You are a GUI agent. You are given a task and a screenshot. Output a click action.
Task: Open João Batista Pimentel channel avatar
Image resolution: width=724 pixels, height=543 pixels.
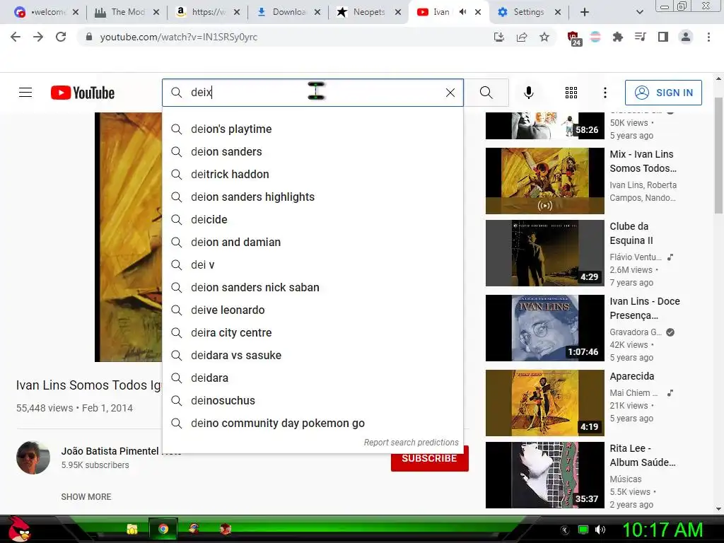tap(33, 457)
